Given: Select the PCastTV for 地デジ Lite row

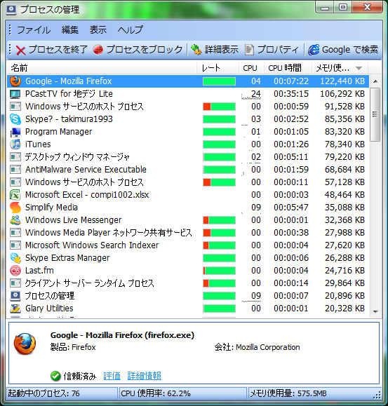Looking at the screenshot, I should pos(188,94).
